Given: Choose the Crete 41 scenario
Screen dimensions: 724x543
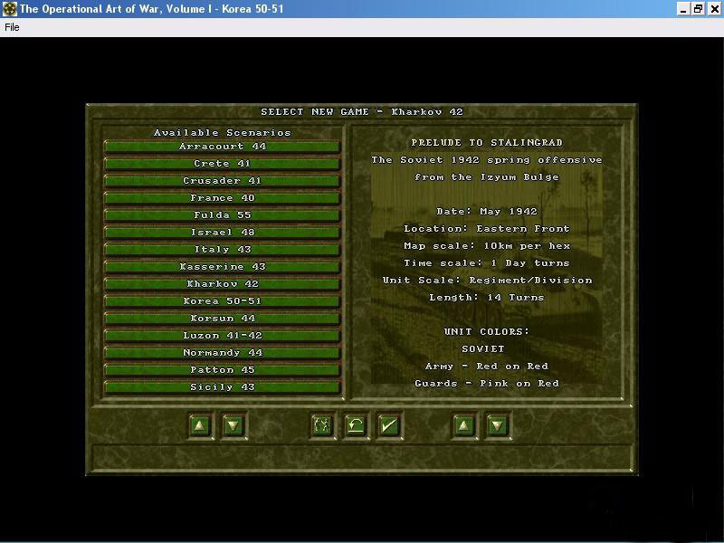Looking at the screenshot, I should (223, 164).
